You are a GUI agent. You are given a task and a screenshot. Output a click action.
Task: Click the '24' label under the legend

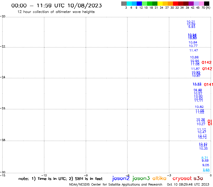click(161, 7)
